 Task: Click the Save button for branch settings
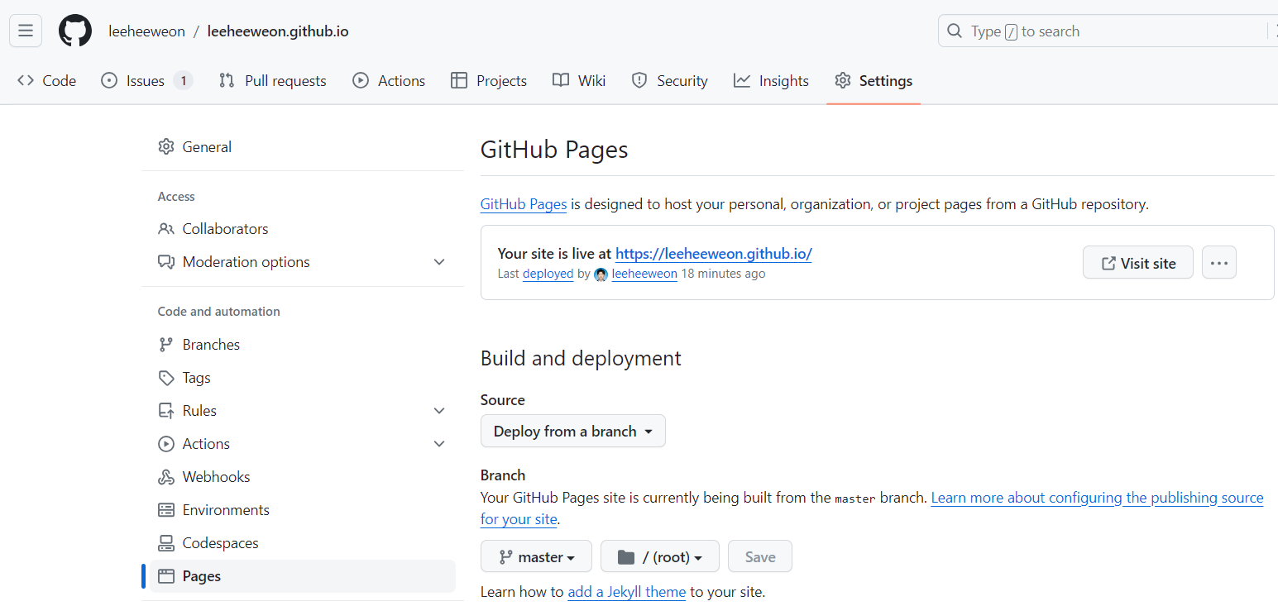[x=760, y=556]
